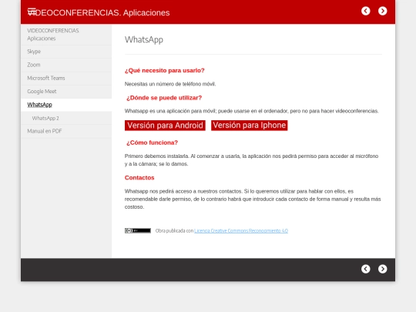Go to next page using top arrow
Screen dimensions: 416x312
(383, 11)
